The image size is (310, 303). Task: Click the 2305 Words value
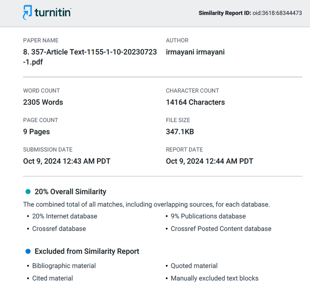click(x=43, y=102)
